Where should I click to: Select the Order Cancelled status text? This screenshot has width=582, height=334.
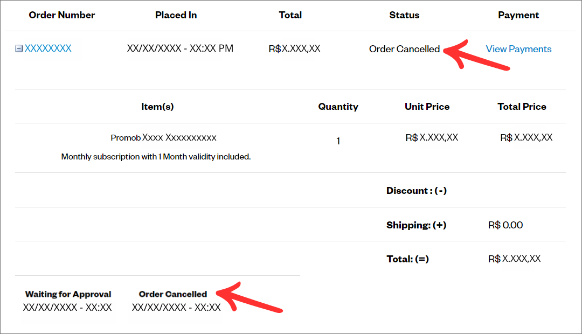pyautogui.click(x=404, y=49)
